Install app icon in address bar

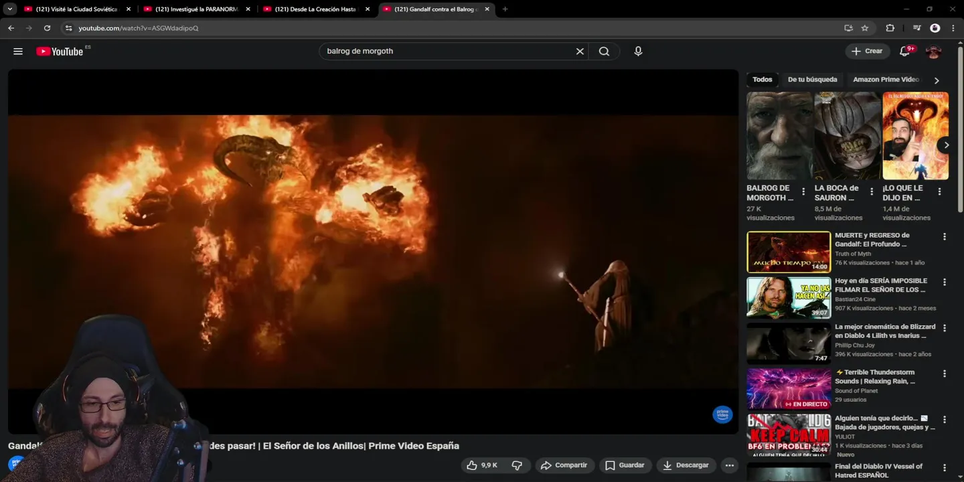coord(848,28)
